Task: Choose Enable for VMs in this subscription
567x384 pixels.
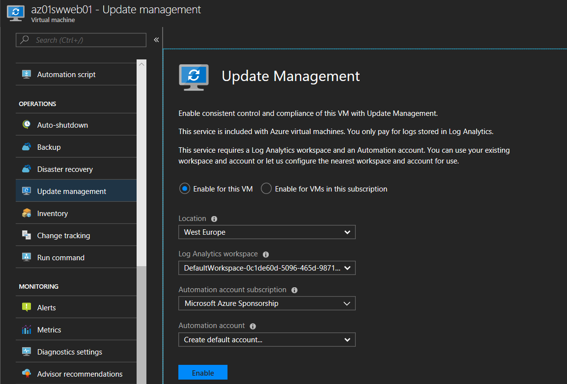Action: coord(266,188)
